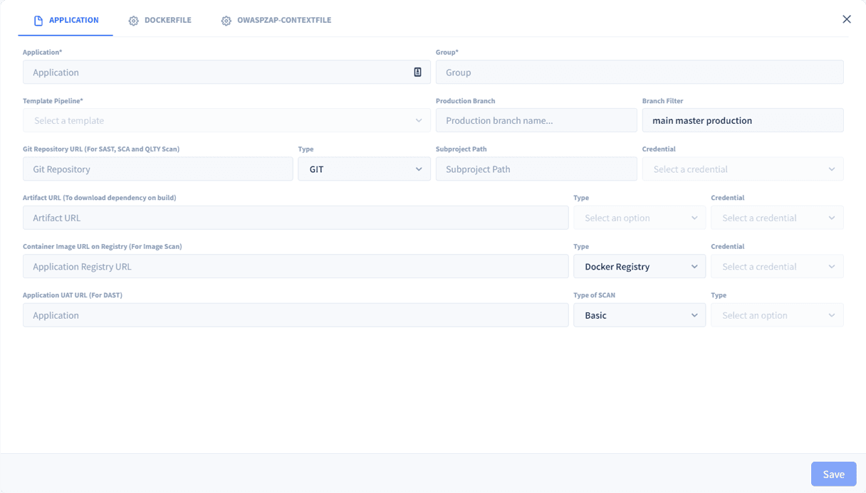Focus the Group input field

coord(639,72)
